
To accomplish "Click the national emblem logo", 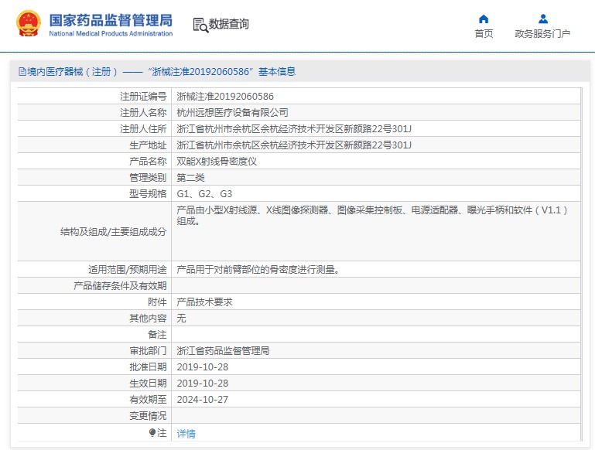I will 29,24.
